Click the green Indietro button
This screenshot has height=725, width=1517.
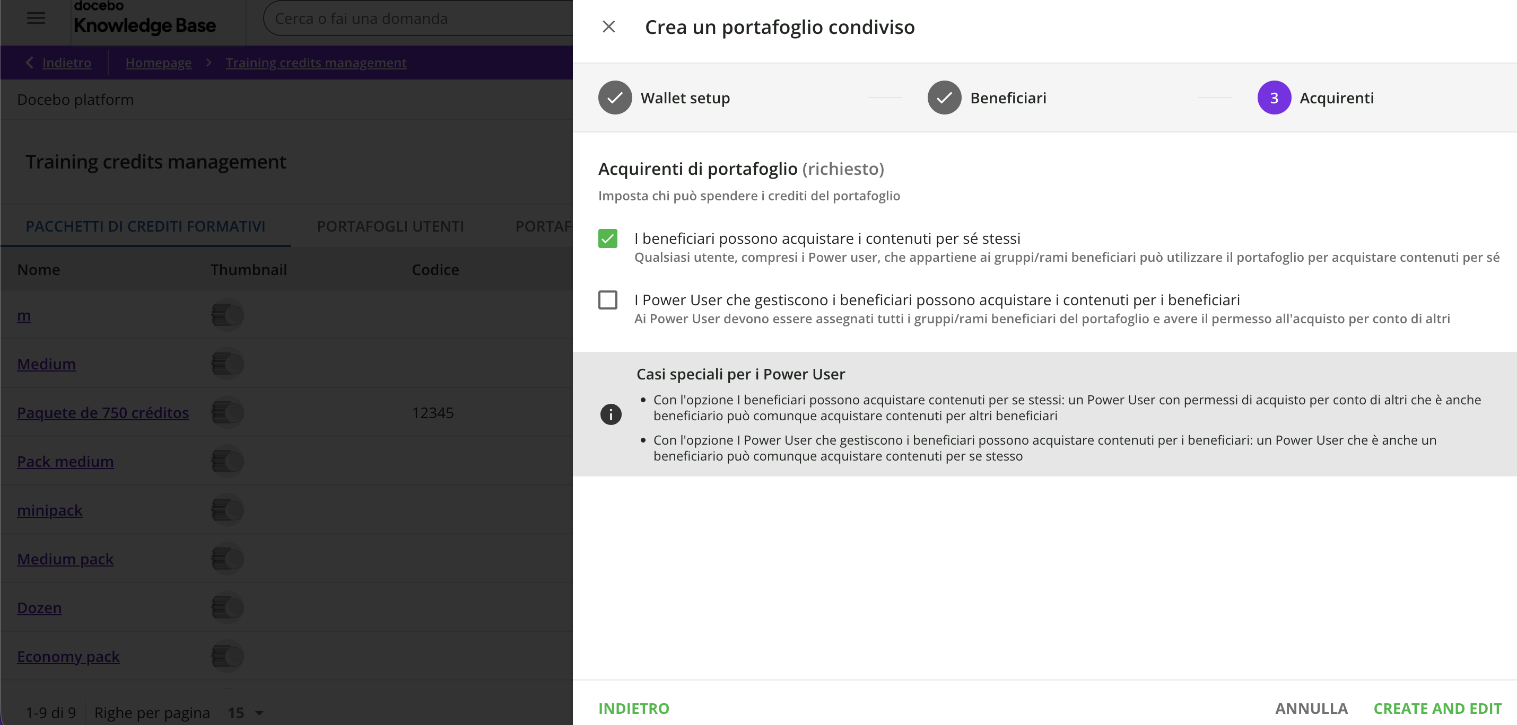point(634,708)
